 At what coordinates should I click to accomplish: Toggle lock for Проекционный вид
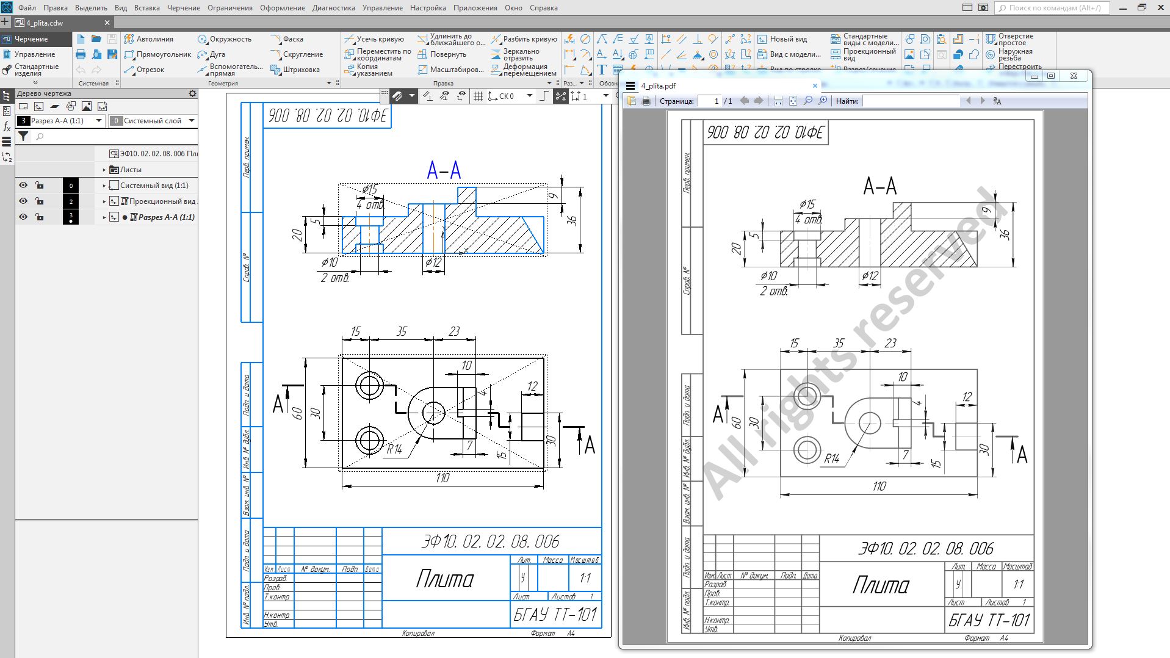click(x=39, y=201)
